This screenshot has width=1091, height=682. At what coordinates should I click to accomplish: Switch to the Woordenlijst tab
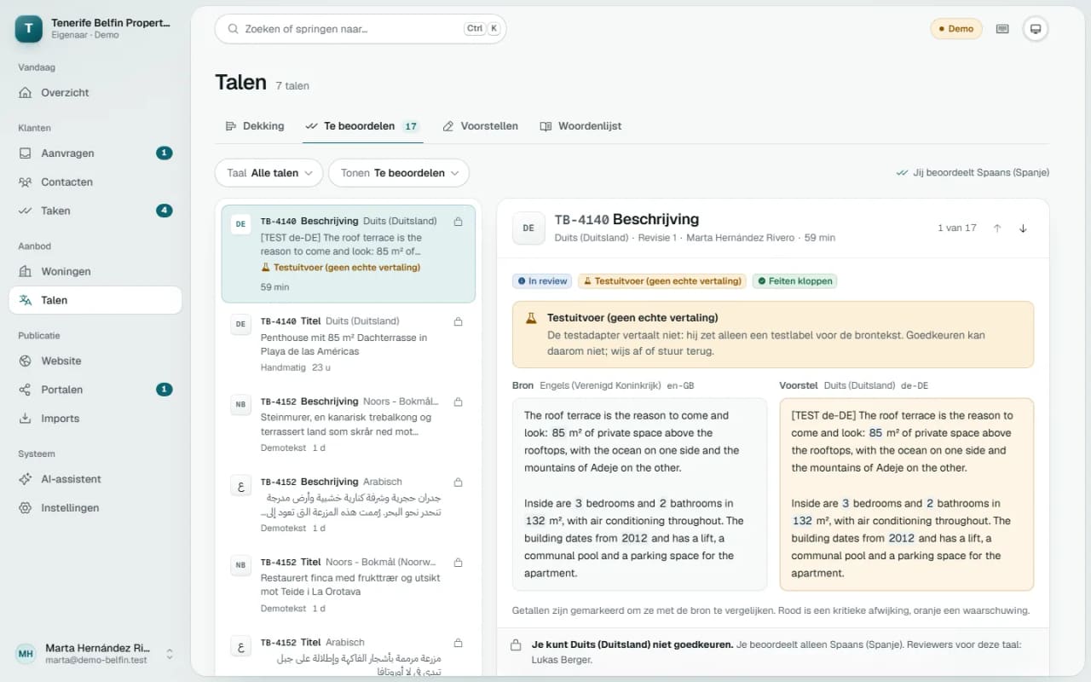point(580,126)
